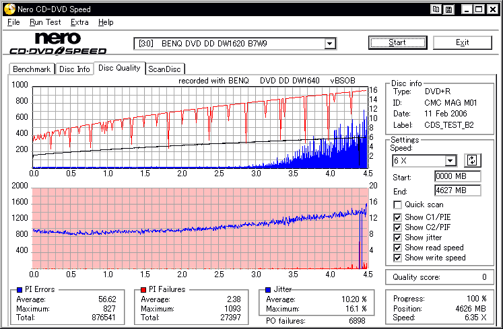Click the blue PI Errors legend square
Viewport: 503px width, 329px height.
tap(18, 290)
